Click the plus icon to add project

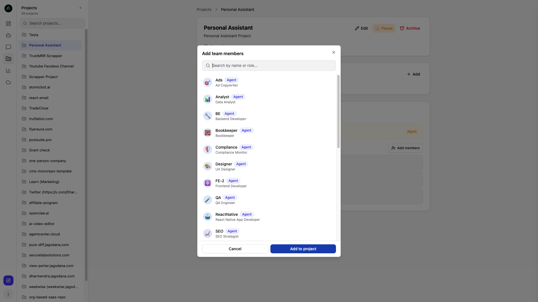coord(80,8)
